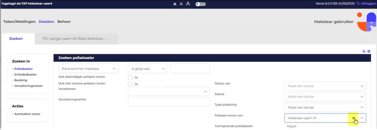Image resolution: width=377 pixels, height=130 pixels.
Task: Open the Type plaatsing dropdown
Action: coord(325,107)
